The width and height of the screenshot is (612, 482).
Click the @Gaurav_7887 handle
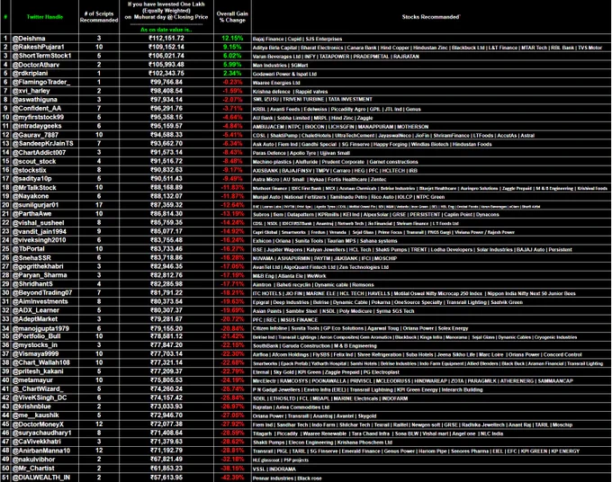[35, 135]
